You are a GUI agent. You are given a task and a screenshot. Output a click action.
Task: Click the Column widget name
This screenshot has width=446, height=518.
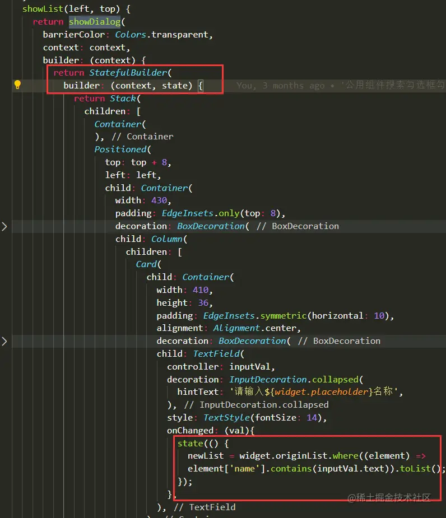pyautogui.click(x=167, y=239)
